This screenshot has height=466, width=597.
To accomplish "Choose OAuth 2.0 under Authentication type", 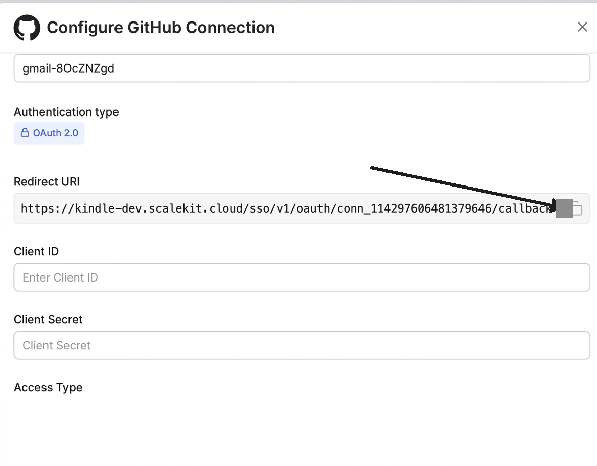I will click(49, 132).
